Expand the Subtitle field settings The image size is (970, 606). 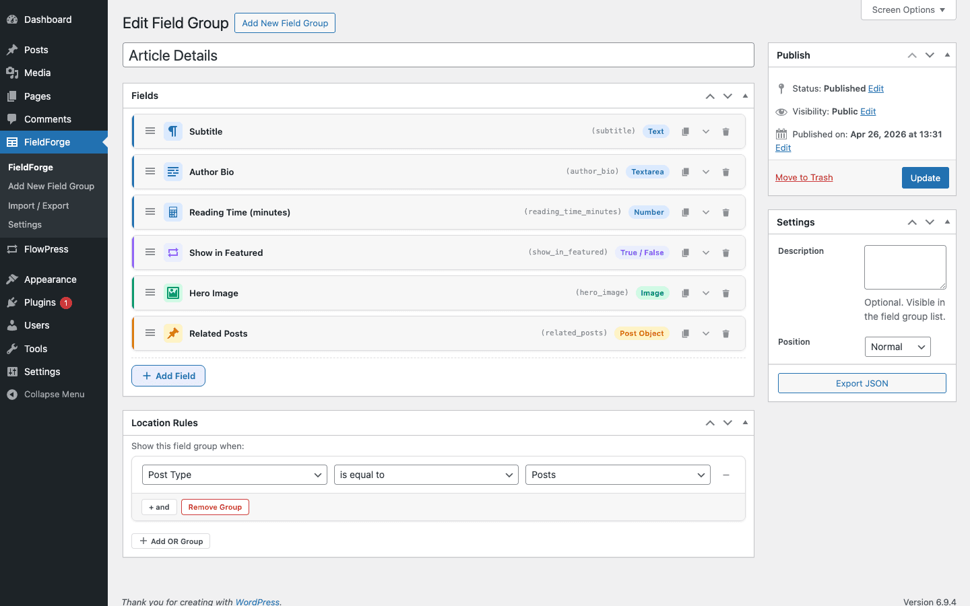click(x=705, y=131)
